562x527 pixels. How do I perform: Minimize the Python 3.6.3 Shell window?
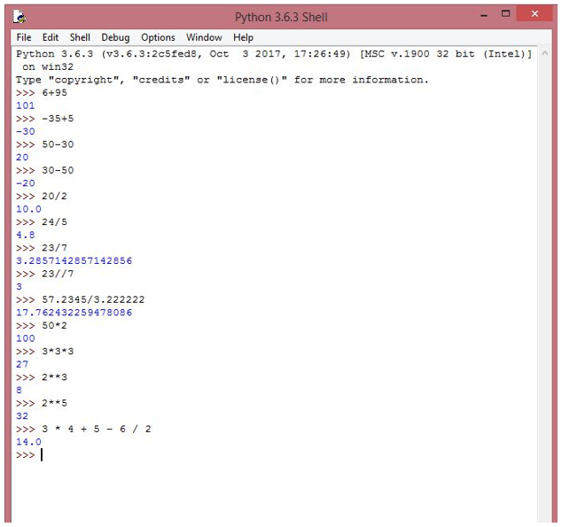(484, 15)
